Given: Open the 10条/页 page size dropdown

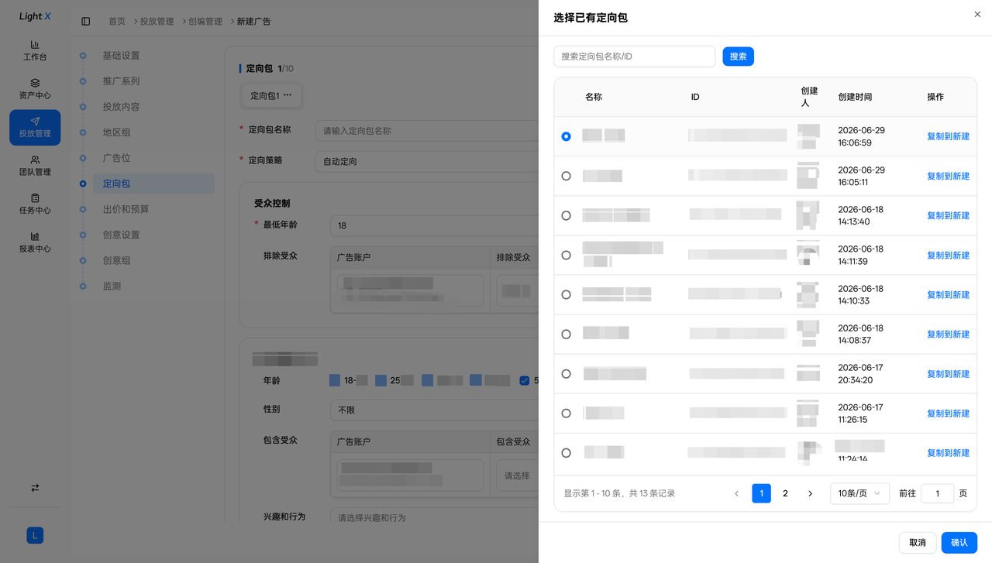Looking at the screenshot, I should coord(859,493).
